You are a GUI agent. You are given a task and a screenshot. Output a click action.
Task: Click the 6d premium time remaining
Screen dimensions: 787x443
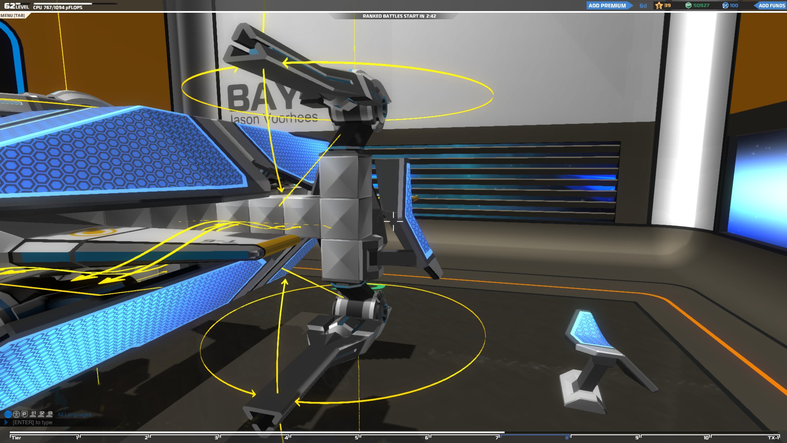tap(643, 6)
